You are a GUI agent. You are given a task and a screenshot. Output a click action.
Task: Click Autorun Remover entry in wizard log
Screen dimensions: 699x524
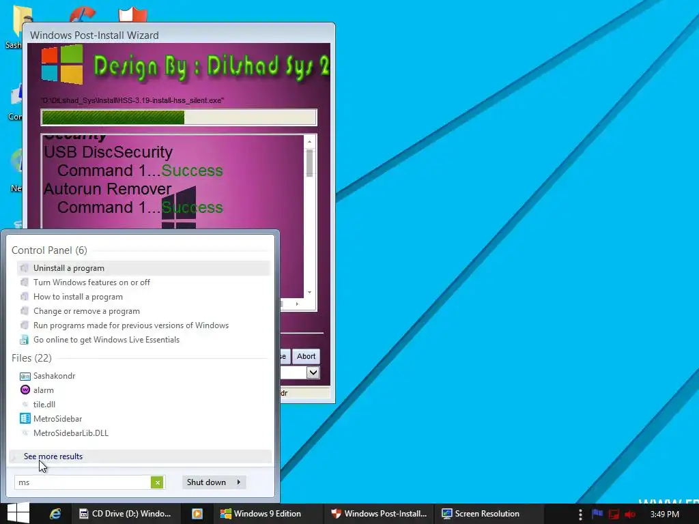point(107,188)
